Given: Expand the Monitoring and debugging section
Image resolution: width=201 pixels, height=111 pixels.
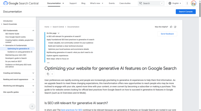Looking at the screenshot, I should click(x=33, y=86).
